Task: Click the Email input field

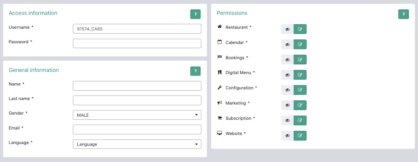Action: coord(137,129)
